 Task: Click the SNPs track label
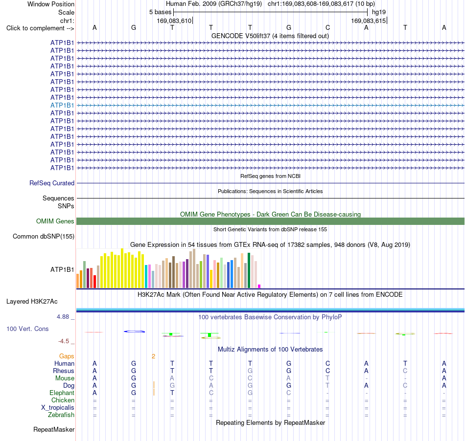66,206
